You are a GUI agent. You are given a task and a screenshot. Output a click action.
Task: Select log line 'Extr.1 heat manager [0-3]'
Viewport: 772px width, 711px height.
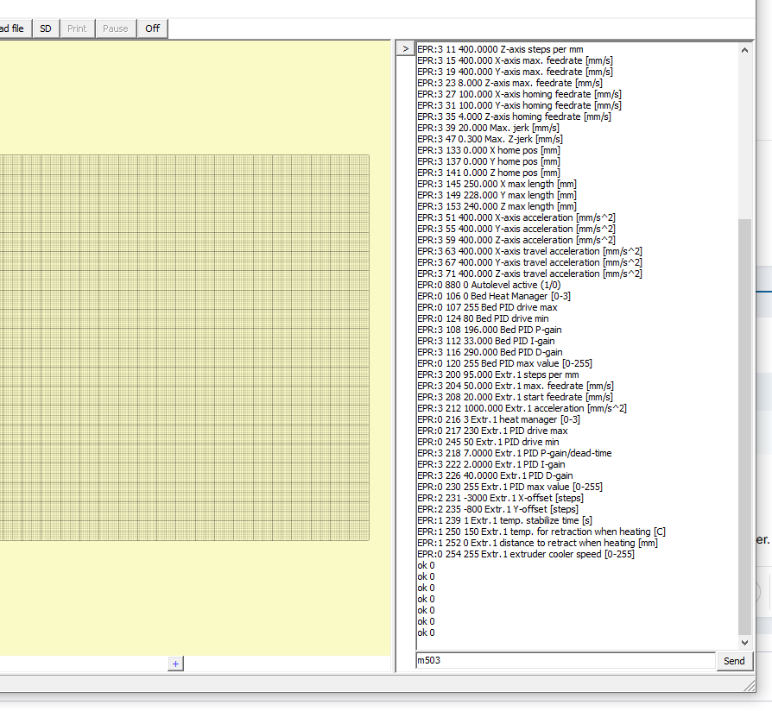pos(499,419)
